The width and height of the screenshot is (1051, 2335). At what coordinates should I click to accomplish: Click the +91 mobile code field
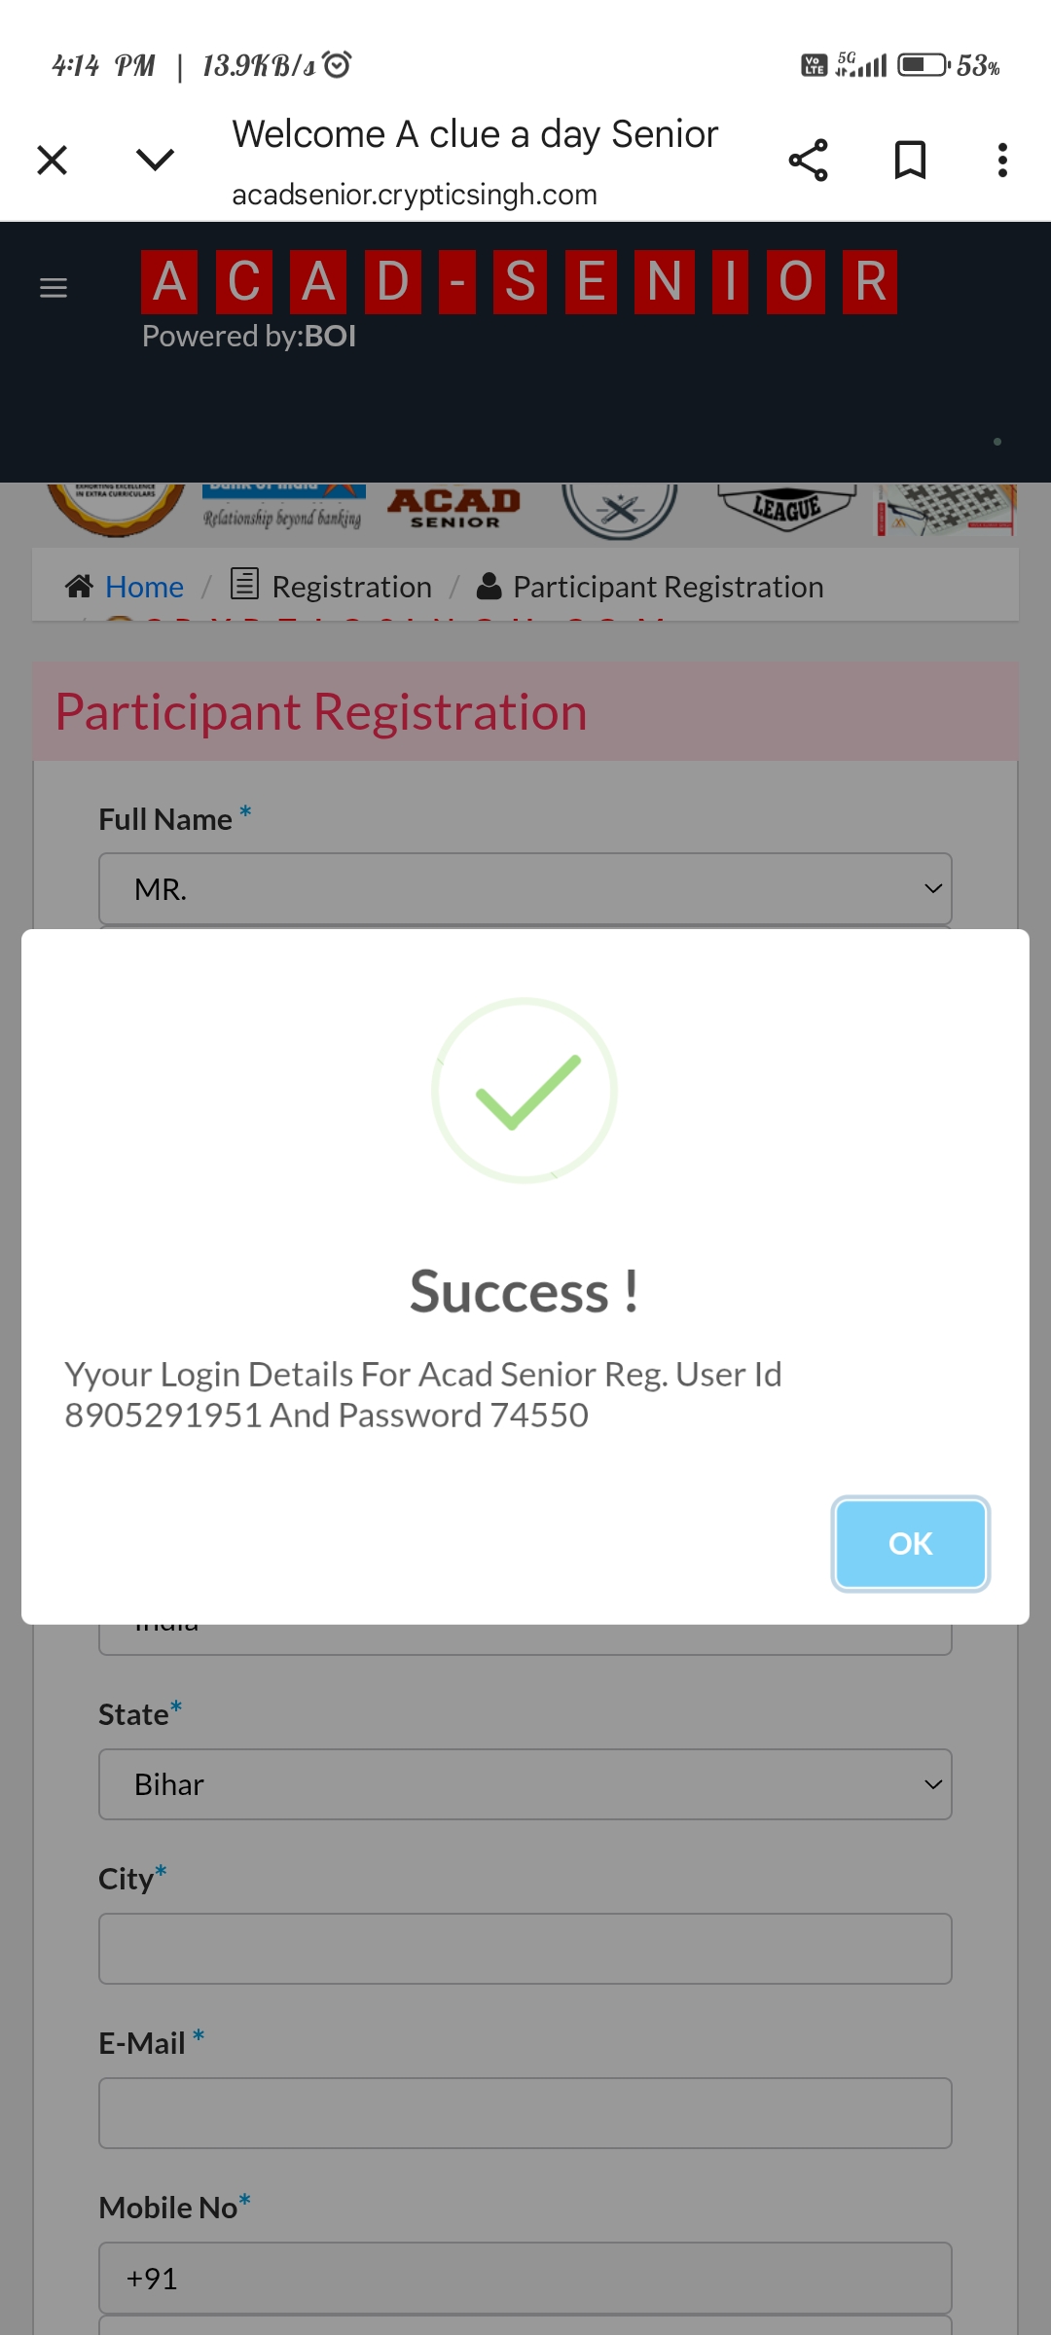coord(525,2278)
